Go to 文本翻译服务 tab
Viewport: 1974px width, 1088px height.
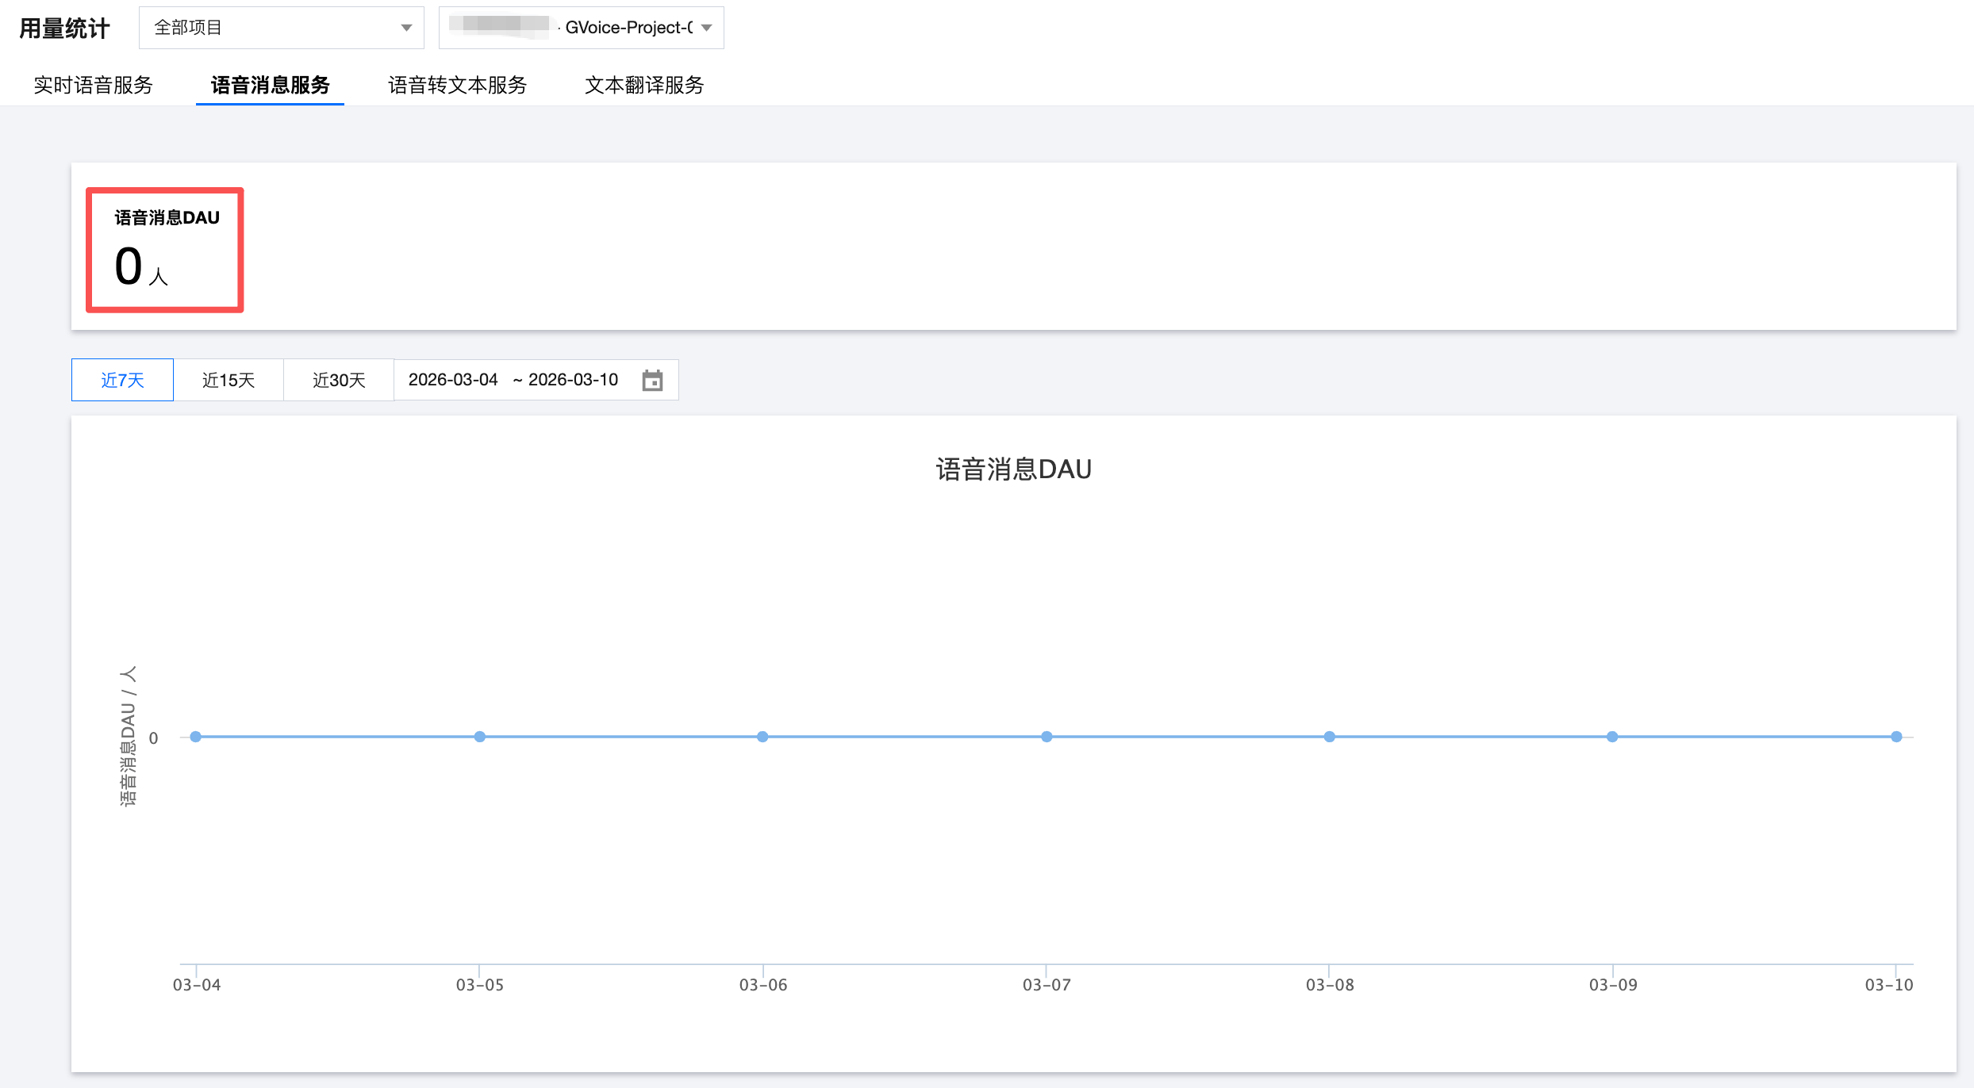point(643,85)
